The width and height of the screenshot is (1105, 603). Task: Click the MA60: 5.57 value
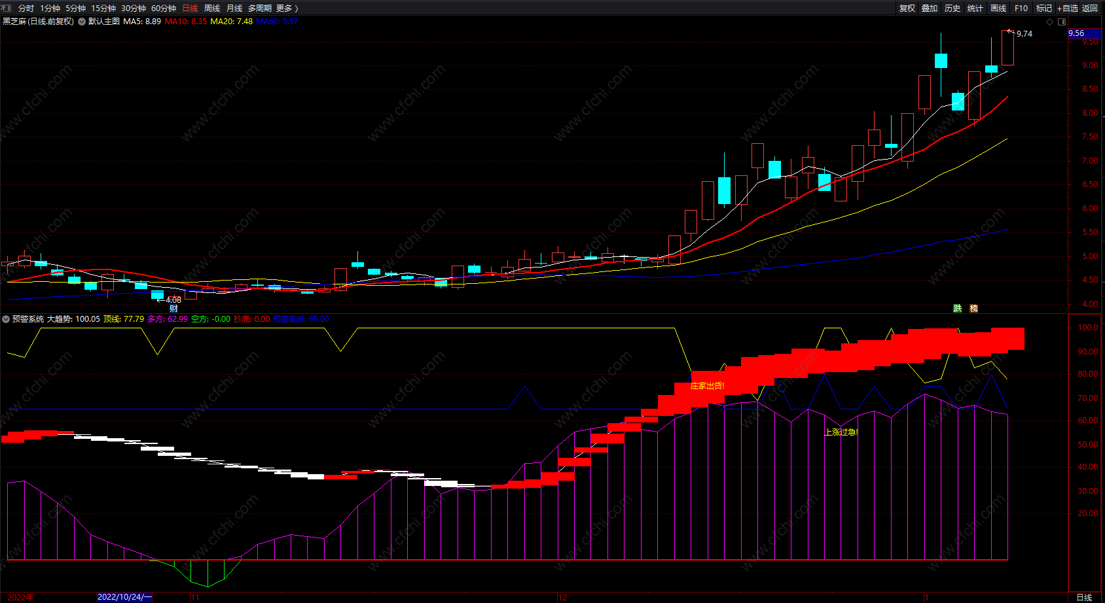[x=277, y=22]
